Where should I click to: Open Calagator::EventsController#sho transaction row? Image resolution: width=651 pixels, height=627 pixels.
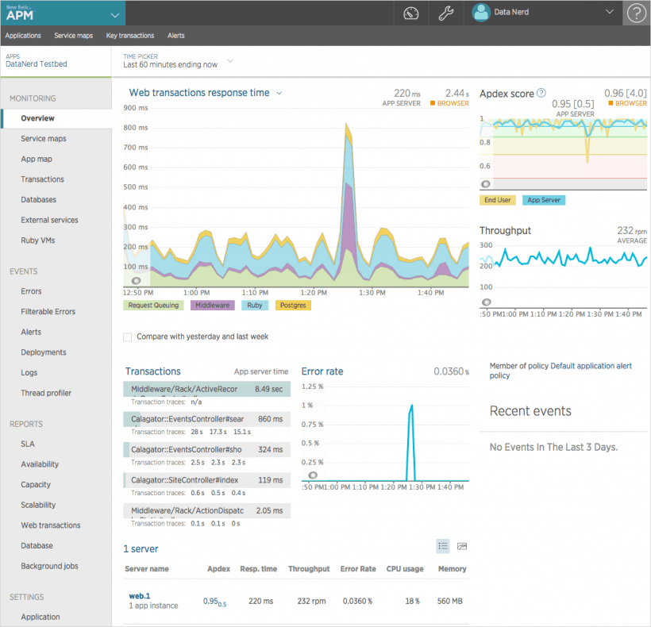click(x=206, y=449)
